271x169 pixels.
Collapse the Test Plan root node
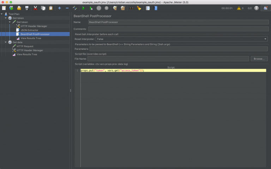click(x=1, y=14)
